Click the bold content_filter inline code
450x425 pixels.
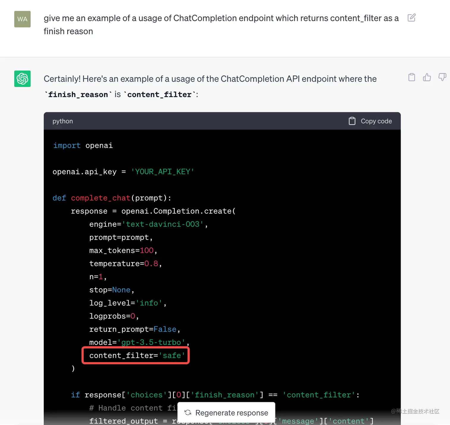[x=160, y=95]
